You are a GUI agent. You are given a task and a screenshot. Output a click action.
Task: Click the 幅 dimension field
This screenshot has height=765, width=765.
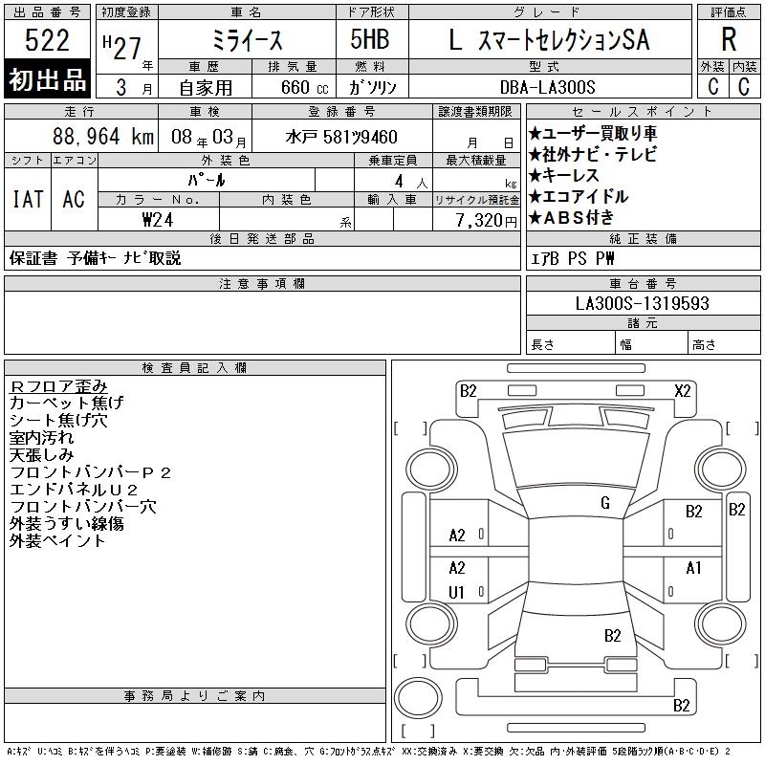[x=651, y=342]
